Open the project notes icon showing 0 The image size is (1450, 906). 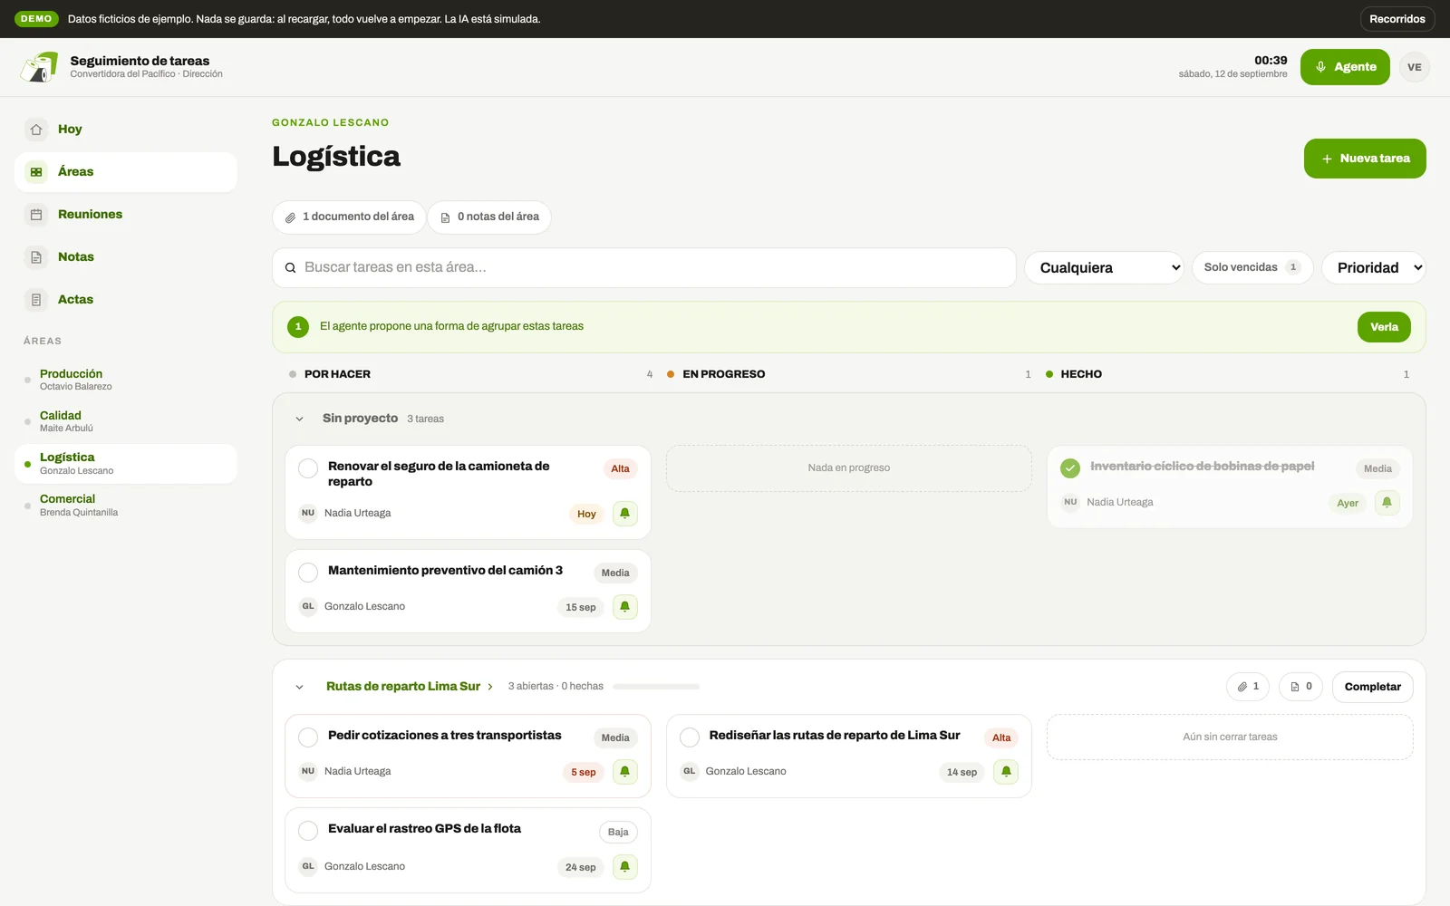pos(1300,687)
